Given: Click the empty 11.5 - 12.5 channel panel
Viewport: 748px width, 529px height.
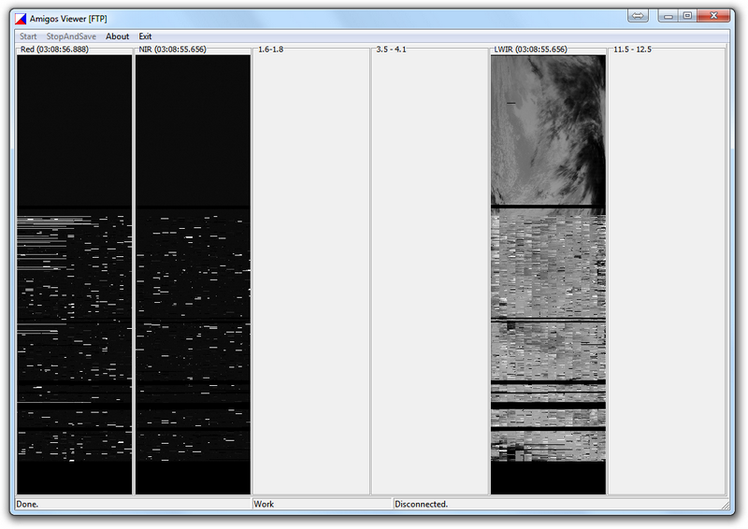Looking at the screenshot, I should [667, 274].
